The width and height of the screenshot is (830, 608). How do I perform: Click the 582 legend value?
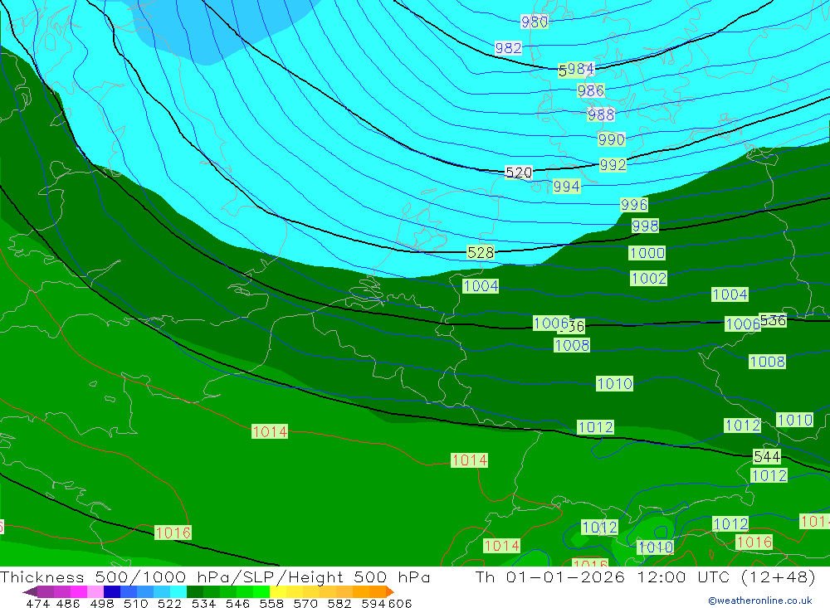tap(339, 604)
